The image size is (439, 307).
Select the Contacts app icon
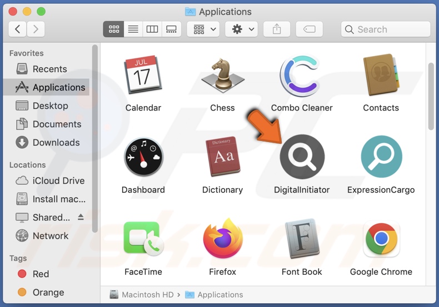pos(381,75)
